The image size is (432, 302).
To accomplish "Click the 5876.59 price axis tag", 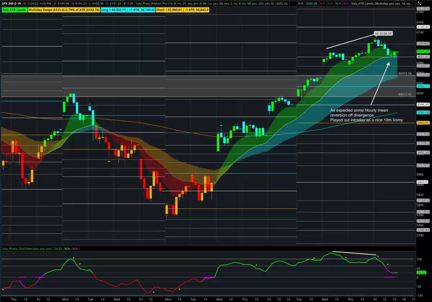I will click(423, 166).
